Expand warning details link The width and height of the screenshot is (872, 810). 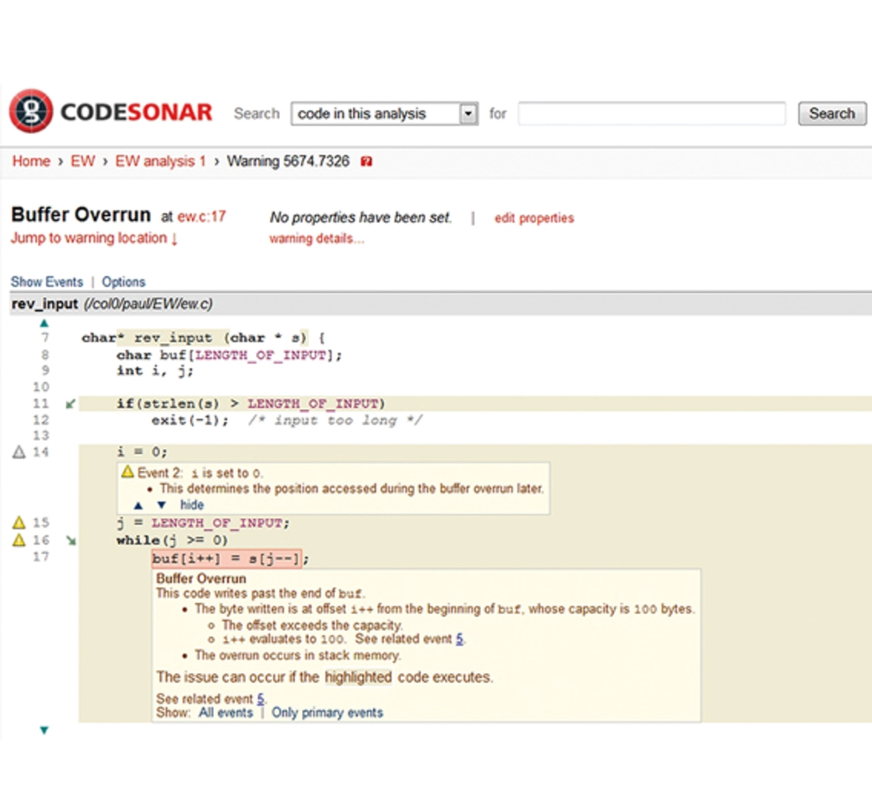click(316, 238)
